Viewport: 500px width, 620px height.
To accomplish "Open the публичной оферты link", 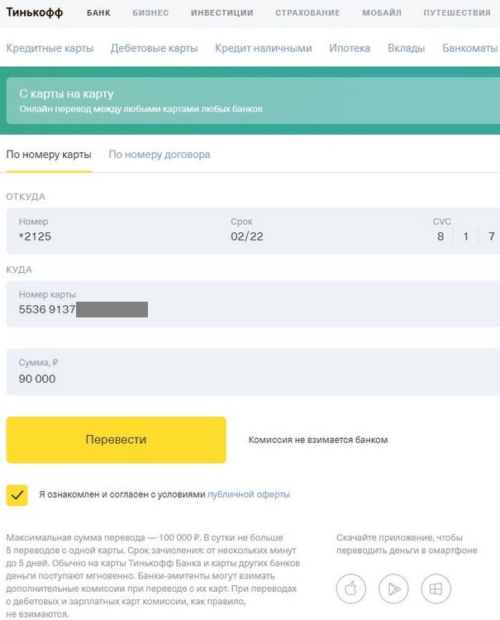I will [249, 494].
